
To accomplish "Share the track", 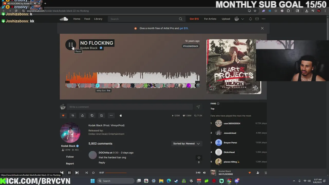I will pos(82,115).
